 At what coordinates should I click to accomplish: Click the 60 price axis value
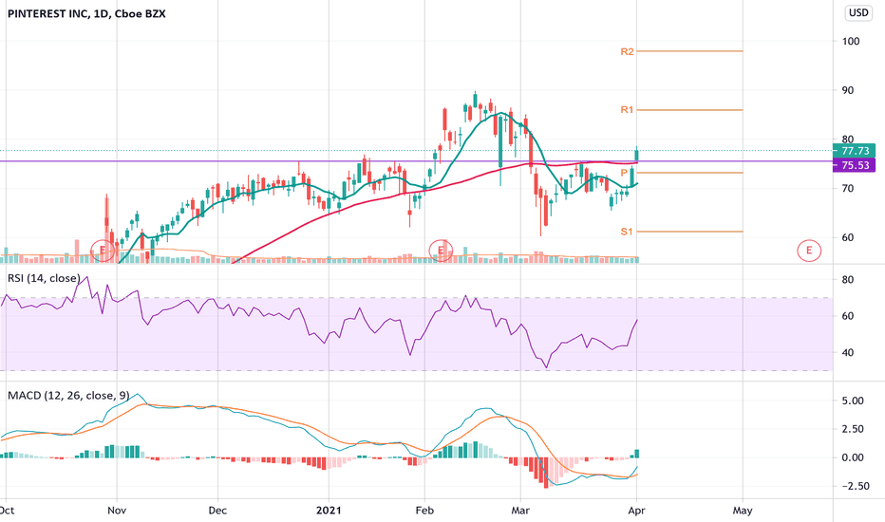pos(848,237)
